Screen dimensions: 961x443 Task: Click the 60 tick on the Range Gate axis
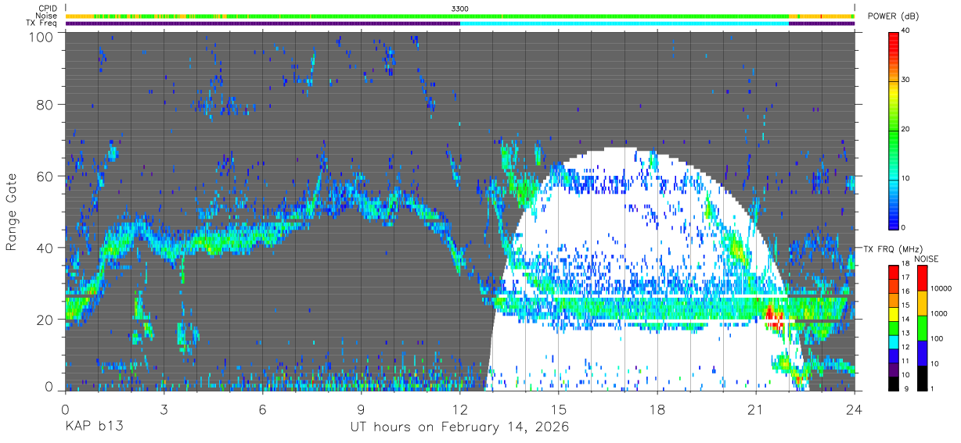(x=45, y=176)
